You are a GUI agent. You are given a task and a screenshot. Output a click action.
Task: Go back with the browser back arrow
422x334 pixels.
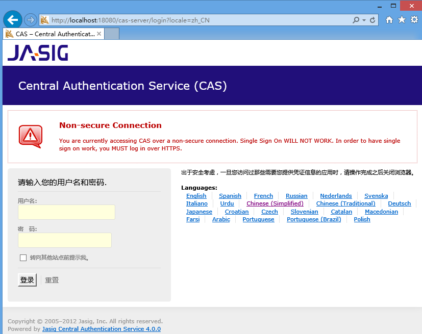[x=13, y=19]
